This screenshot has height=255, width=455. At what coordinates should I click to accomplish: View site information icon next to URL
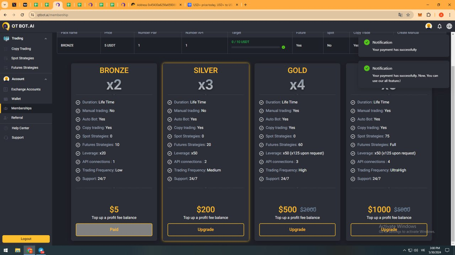(x=33, y=15)
